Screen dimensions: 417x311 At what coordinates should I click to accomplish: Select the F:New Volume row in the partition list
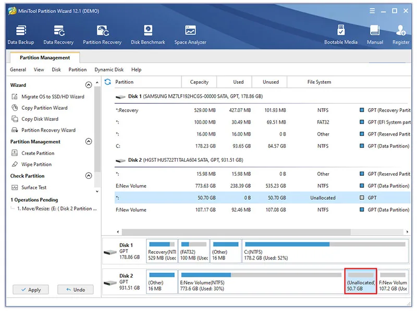pyautogui.click(x=262, y=210)
